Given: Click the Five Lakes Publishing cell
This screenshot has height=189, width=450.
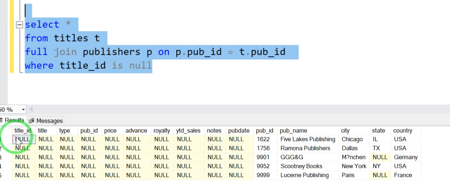Looking at the screenshot, I should [308, 139].
